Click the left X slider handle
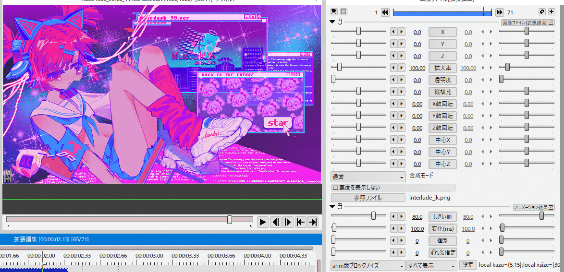 click(x=358, y=31)
